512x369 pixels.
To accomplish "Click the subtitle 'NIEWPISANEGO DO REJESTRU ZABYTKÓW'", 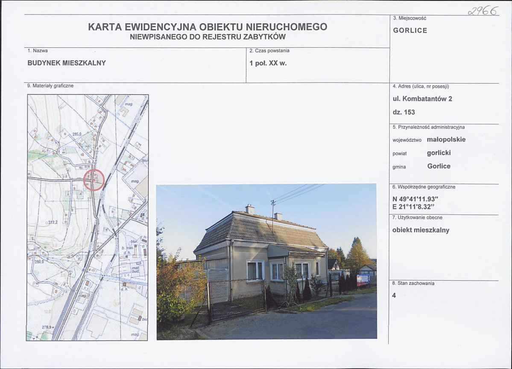I will (x=208, y=37).
